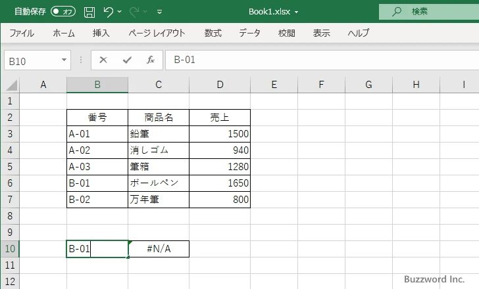Click cell with value 1650
Viewport: 479px width, 289px height.
click(220, 183)
